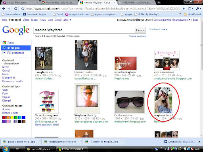Click the Esci sign-out link
The width and height of the screenshot is (203, 152).
tap(195, 20)
